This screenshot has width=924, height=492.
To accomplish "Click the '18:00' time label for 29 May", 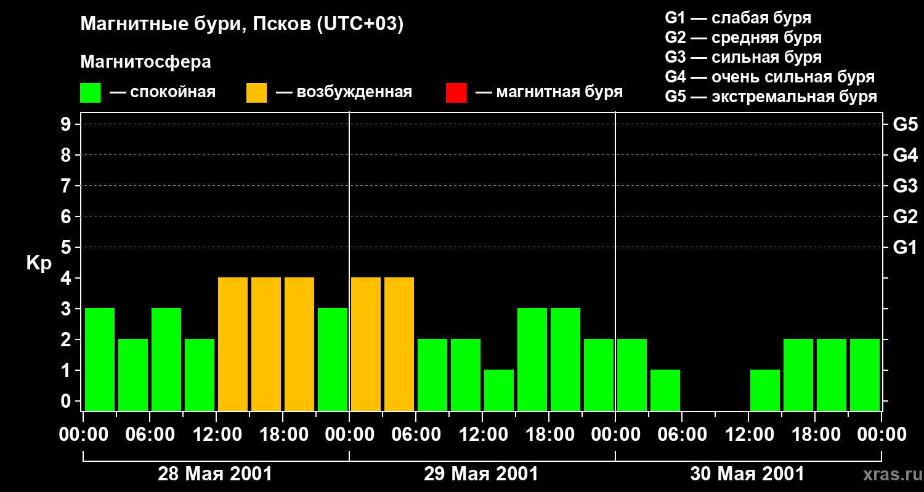I will click(549, 435).
